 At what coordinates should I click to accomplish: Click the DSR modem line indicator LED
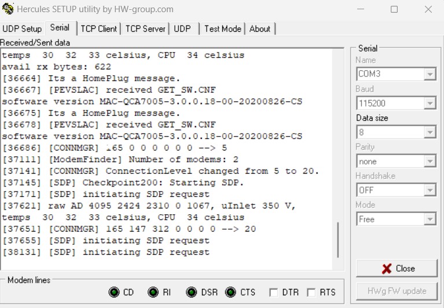click(192, 292)
